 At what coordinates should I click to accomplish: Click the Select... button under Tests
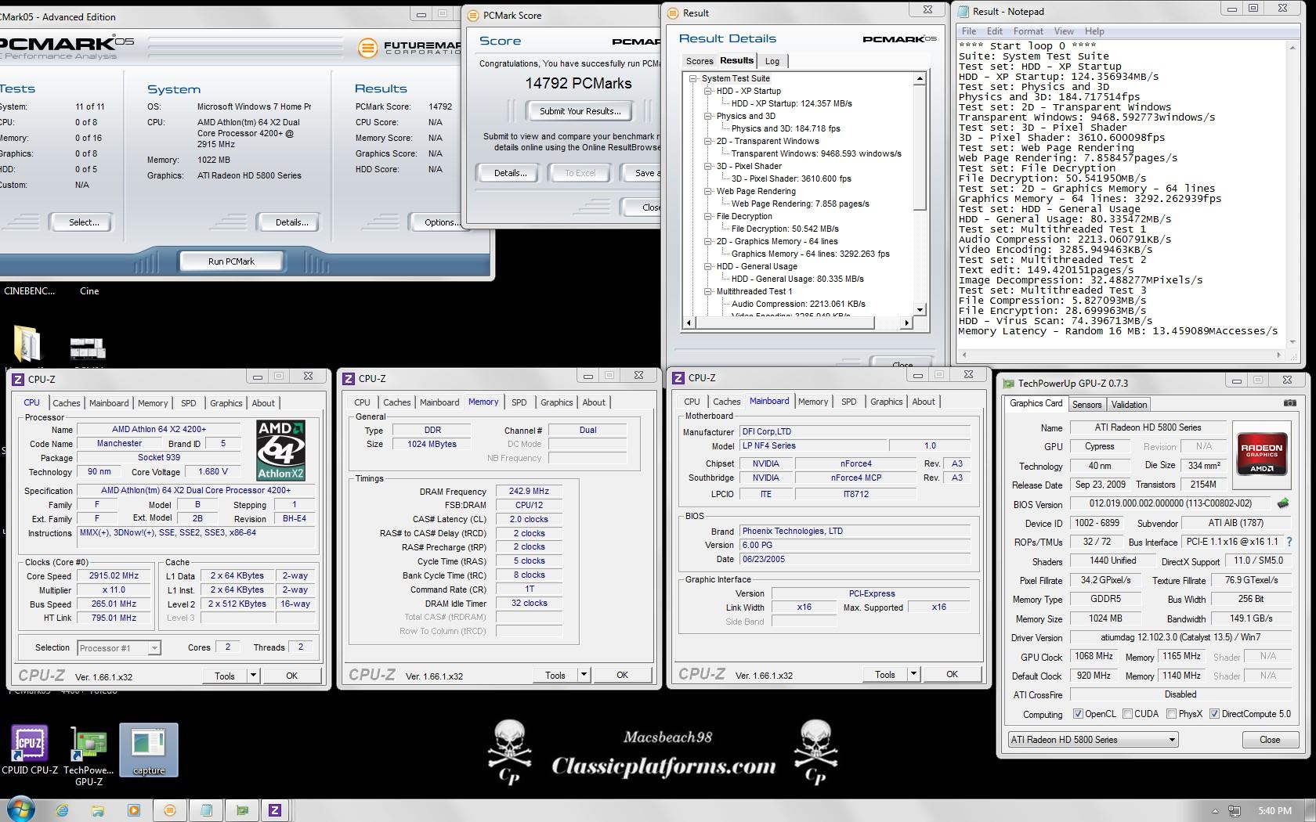pyautogui.click(x=84, y=222)
